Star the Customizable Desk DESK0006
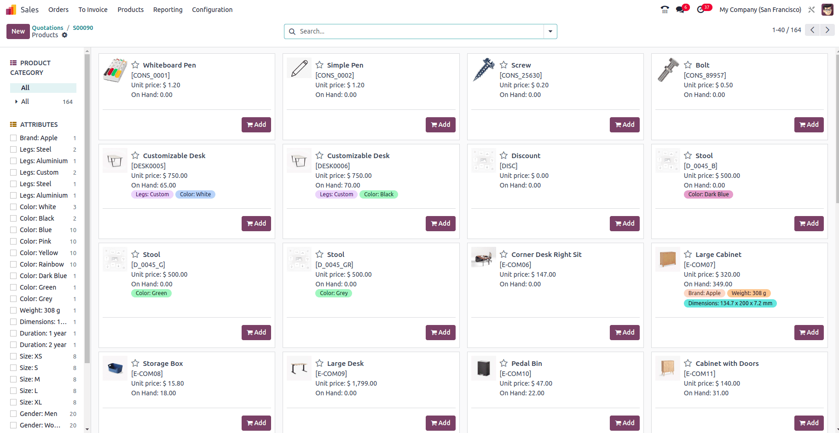 click(x=319, y=155)
